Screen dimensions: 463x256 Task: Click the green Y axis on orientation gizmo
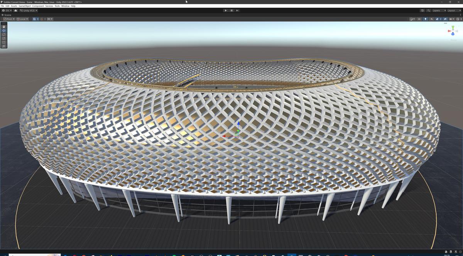tap(453, 27)
